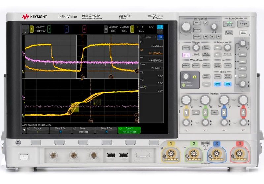264x184 pixels.
Task: Open the blue sidebar menu icon beside Cursor
Action: click(x=160, y=37)
